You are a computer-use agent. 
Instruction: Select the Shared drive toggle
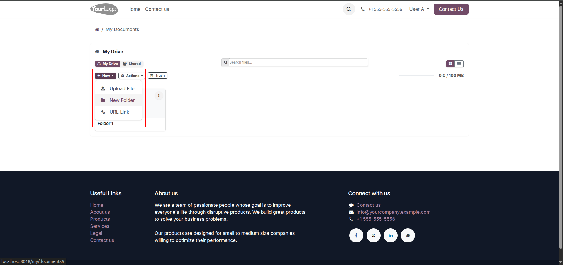click(132, 64)
